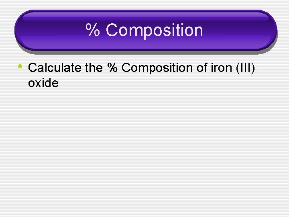Click the word 'the' in the bullet text
The height and width of the screenshot is (217, 289).
click(94, 68)
